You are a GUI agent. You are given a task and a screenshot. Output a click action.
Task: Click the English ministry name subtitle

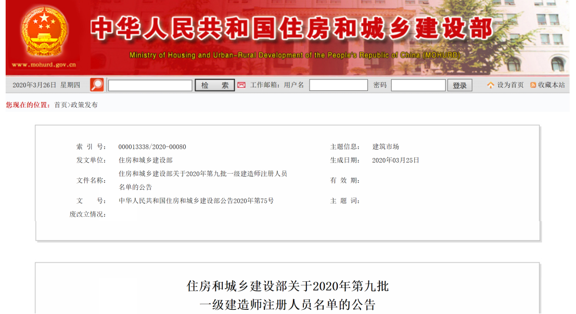tap(295, 56)
